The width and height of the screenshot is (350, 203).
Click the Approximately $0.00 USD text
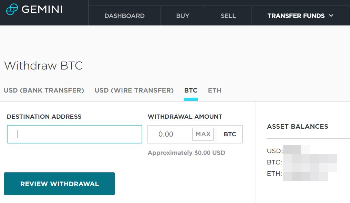pos(186,153)
